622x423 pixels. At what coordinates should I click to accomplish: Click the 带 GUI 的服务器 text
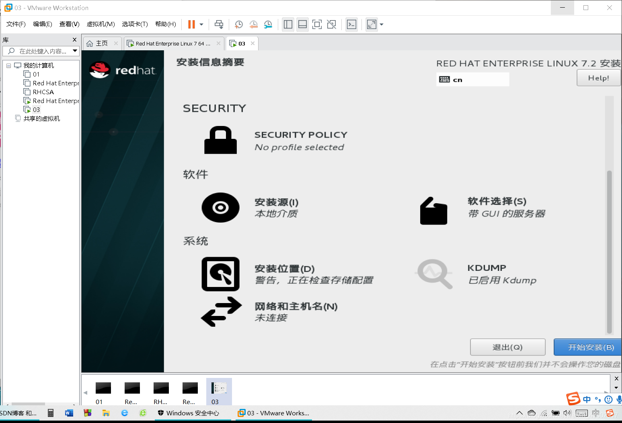(x=507, y=214)
